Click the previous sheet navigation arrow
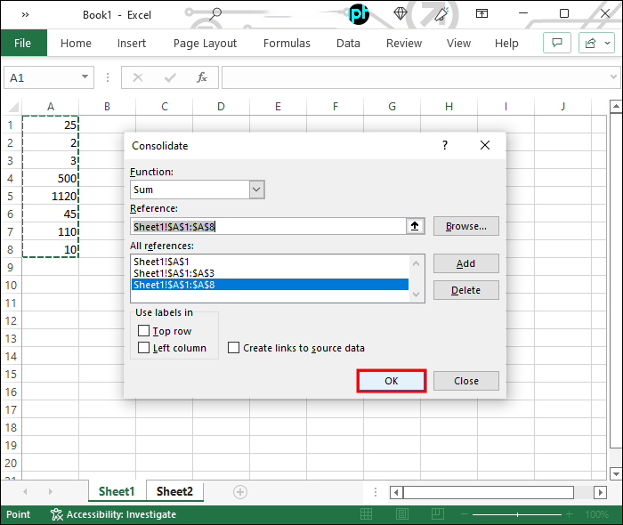The image size is (623, 525). [25, 492]
